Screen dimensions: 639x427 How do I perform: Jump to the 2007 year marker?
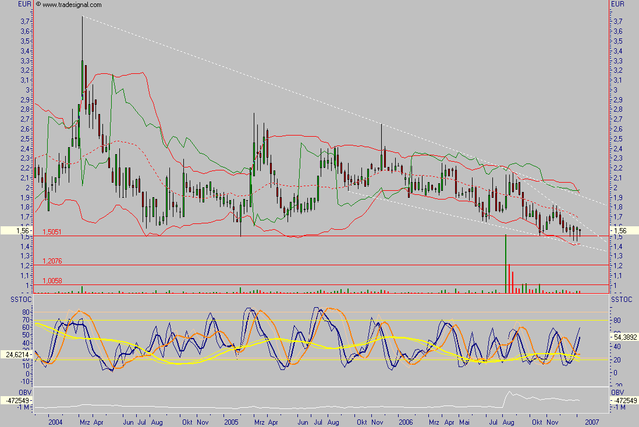click(592, 421)
